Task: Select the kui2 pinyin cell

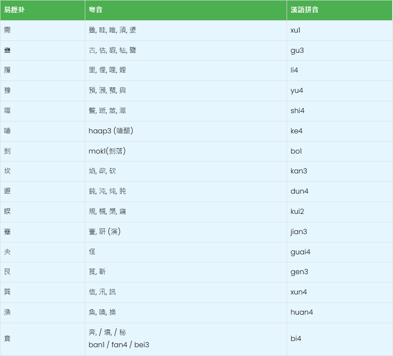Action: [340, 212]
